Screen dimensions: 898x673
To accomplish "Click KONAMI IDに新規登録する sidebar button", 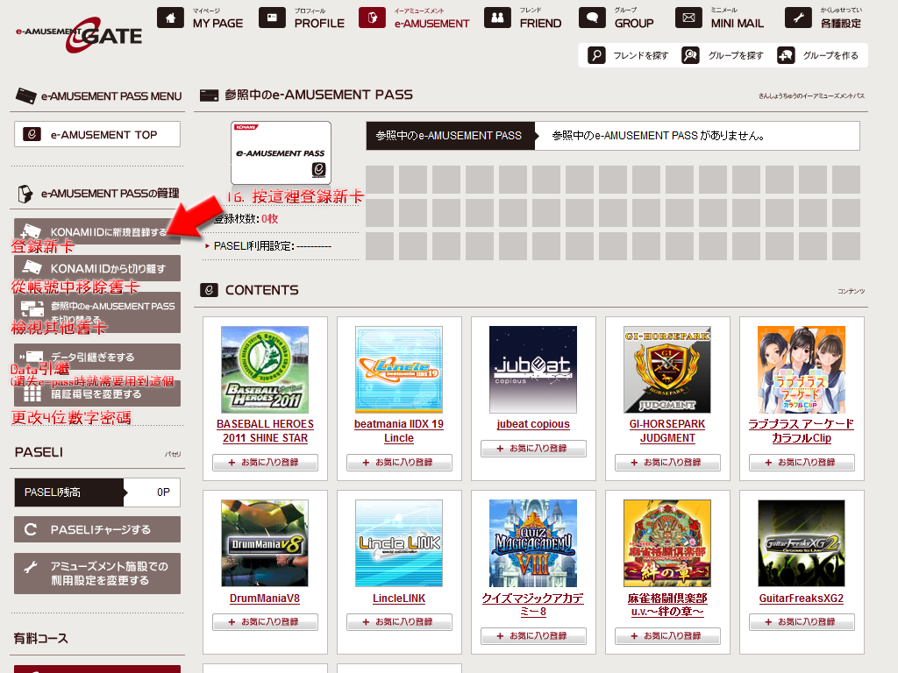I will tap(97, 231).
